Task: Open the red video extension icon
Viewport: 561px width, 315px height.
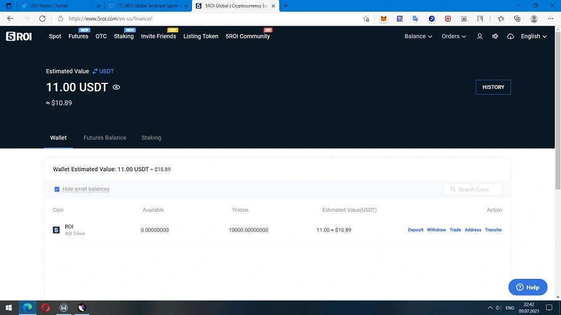Action: 448,19
